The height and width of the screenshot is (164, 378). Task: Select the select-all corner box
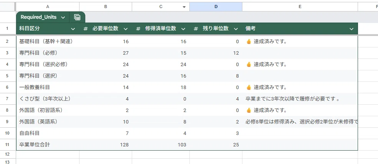tap(7, 7)
